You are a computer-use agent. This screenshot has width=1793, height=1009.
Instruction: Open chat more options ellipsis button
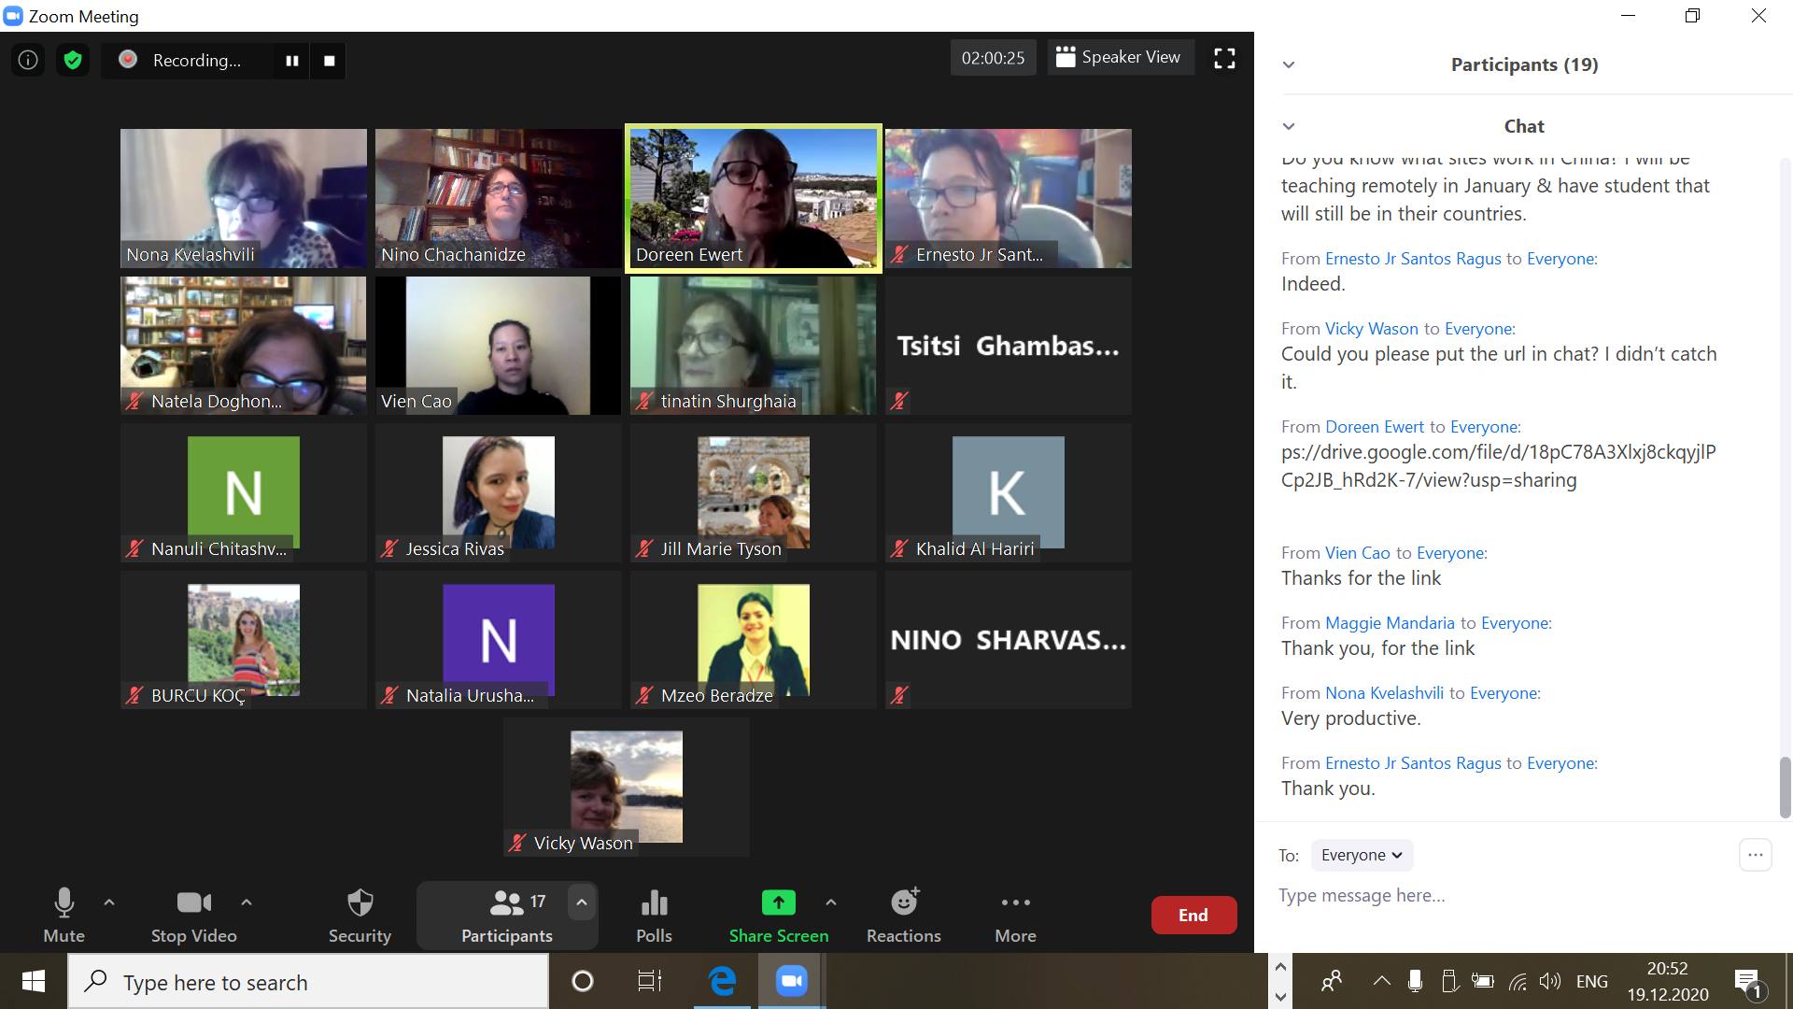tap(1755, 855)
